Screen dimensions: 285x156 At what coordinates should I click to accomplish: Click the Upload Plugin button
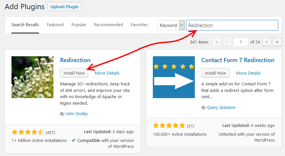(x=64, y=7)
